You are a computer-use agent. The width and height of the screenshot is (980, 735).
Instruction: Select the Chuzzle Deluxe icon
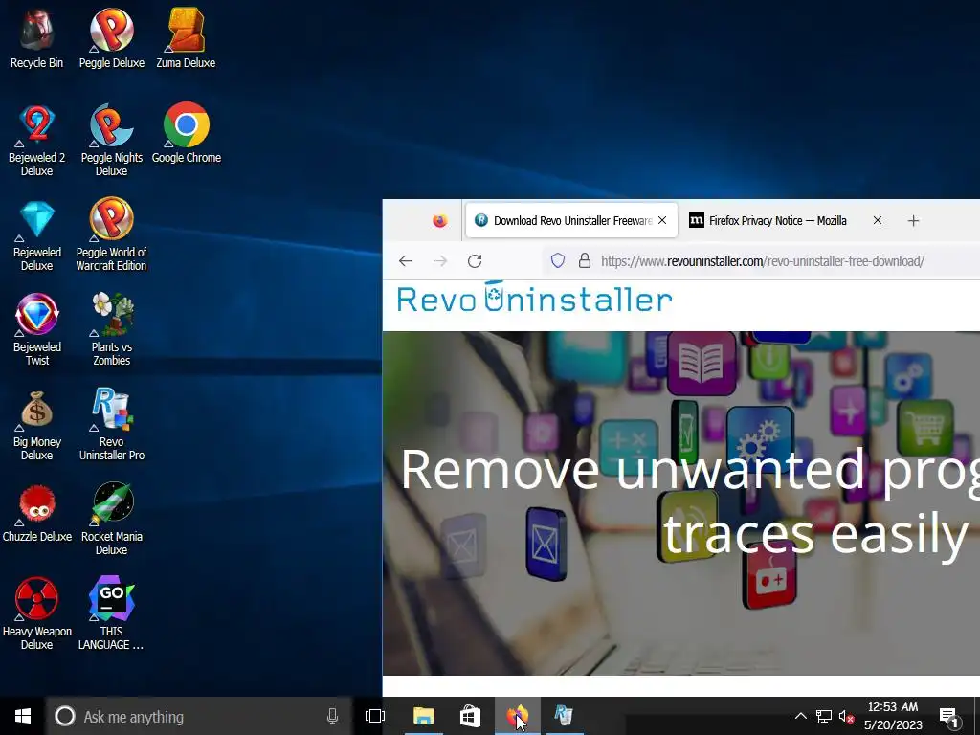tap(36, 513)
